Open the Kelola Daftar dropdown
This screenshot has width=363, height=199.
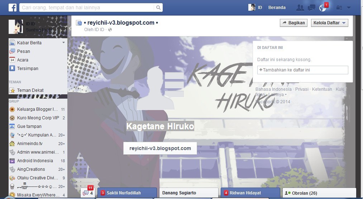click(329, 23)
